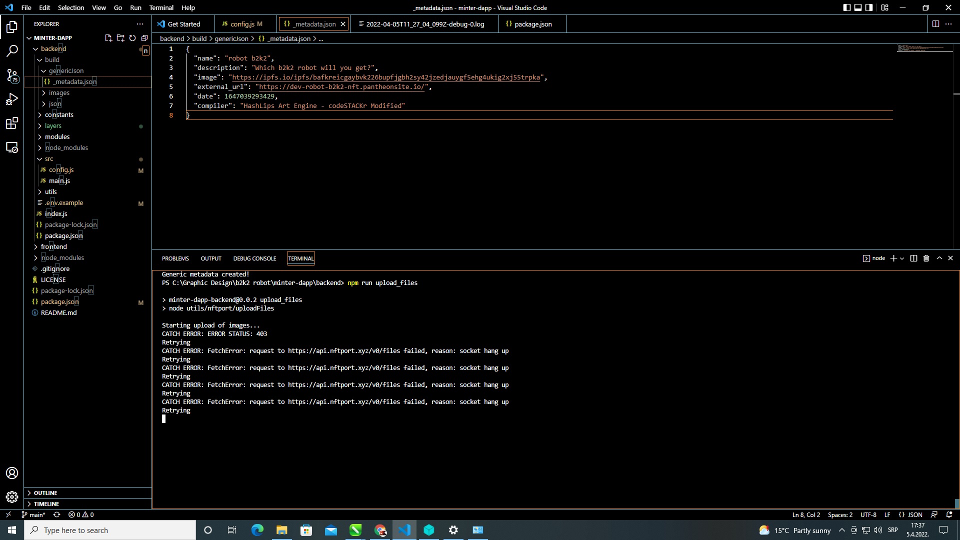Open the Remote Explorer icon

pyautogui.click(x=12, y=147)
